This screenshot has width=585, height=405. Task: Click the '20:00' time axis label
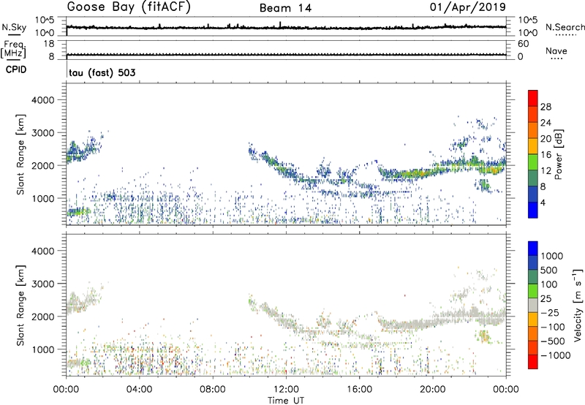pos(433,390)
